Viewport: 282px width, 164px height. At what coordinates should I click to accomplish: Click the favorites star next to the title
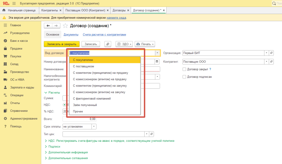click(65, 26)
